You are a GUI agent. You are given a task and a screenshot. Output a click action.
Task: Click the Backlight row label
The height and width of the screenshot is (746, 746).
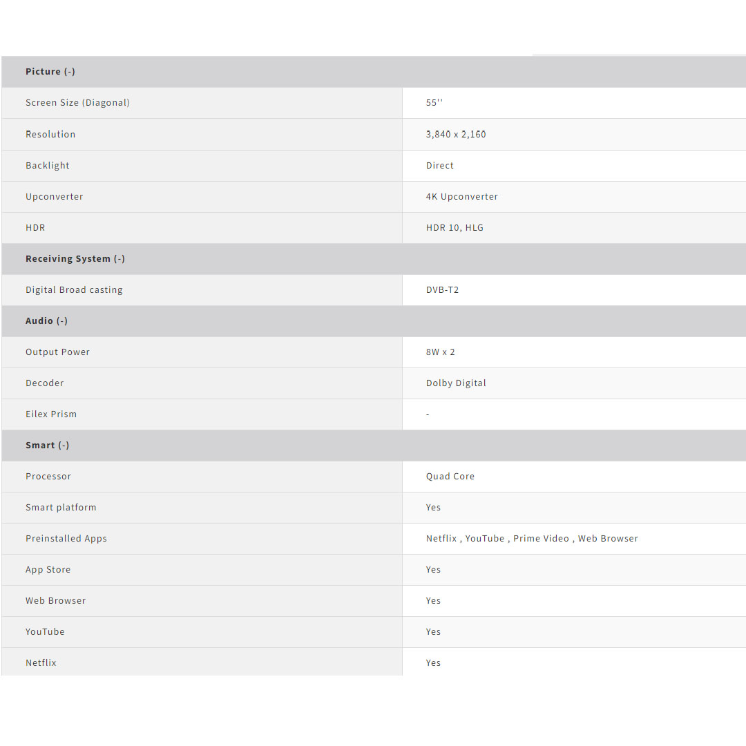click(x=48, y=166)
